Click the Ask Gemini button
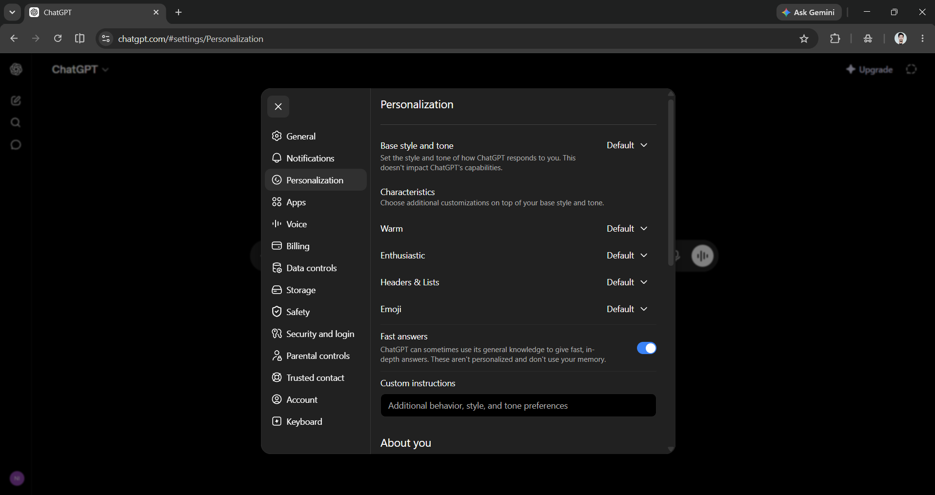Screen dimensions: 935x495 tap(809, 12)
